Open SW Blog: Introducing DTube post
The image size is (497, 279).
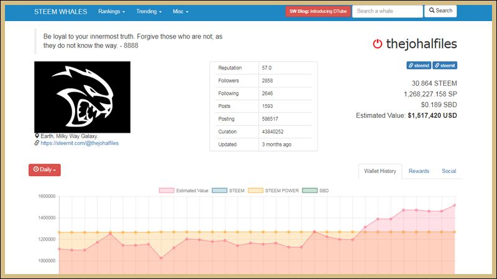click(x=318, y=11)
